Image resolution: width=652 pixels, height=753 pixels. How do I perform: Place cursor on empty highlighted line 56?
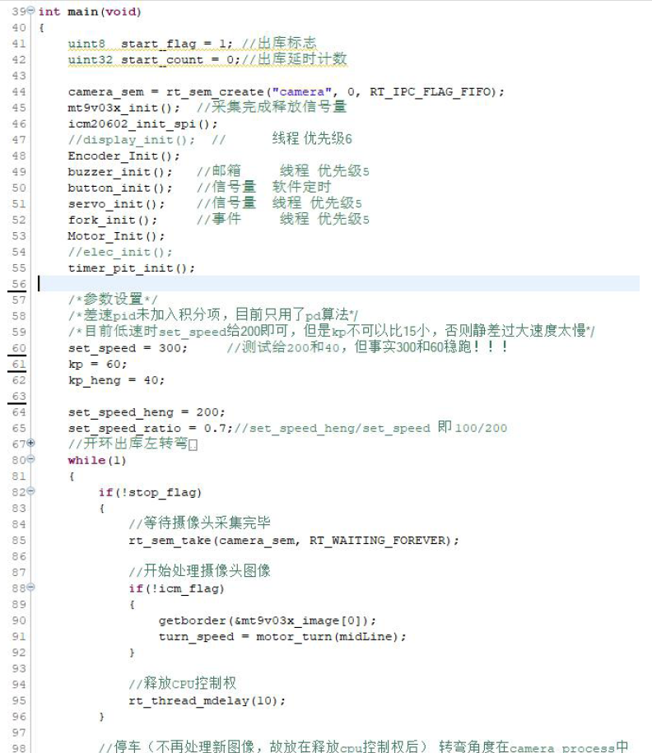pyautogui.click(x=338, y=284)
